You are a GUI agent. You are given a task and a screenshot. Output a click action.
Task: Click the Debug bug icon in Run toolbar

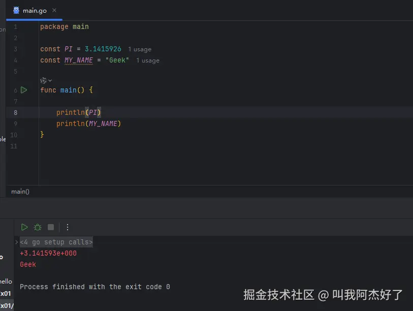tap(37, 227)
